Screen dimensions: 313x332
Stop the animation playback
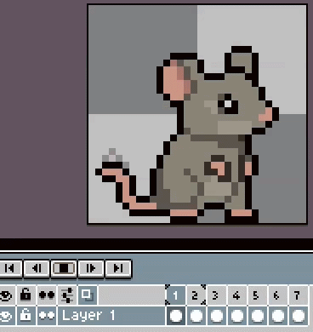click(x=64, y=268)
